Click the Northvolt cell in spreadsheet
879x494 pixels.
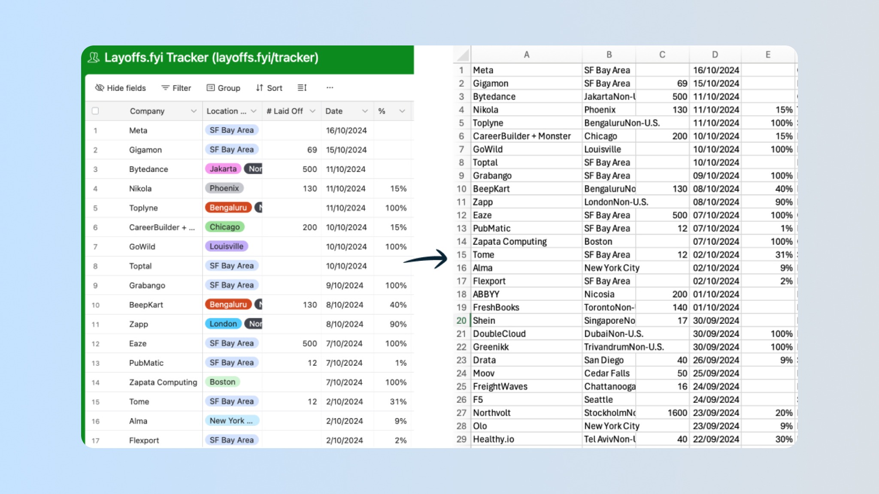pos(527,413)
